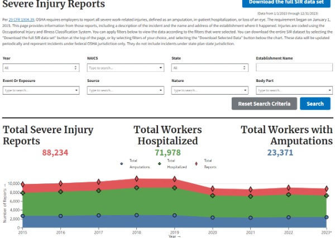Select 2020 Total Reports diamond marker
Screen dimensions: 335x238
pyautogui.click(x=213, y=188)
